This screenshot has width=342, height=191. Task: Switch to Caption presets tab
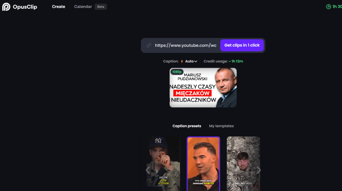click(x=187, y=126)
